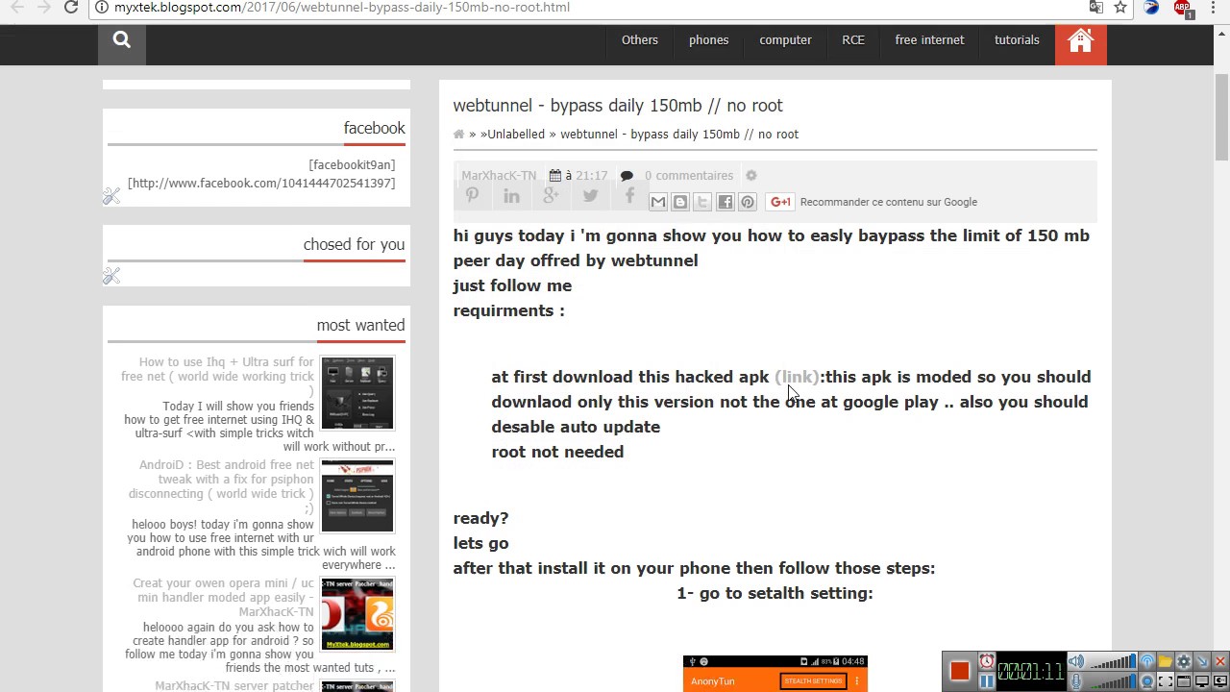This screenshot has width=1230, height=692.
Task: Open 'Best android free net tweak' post link
Action: pos(223,486)
